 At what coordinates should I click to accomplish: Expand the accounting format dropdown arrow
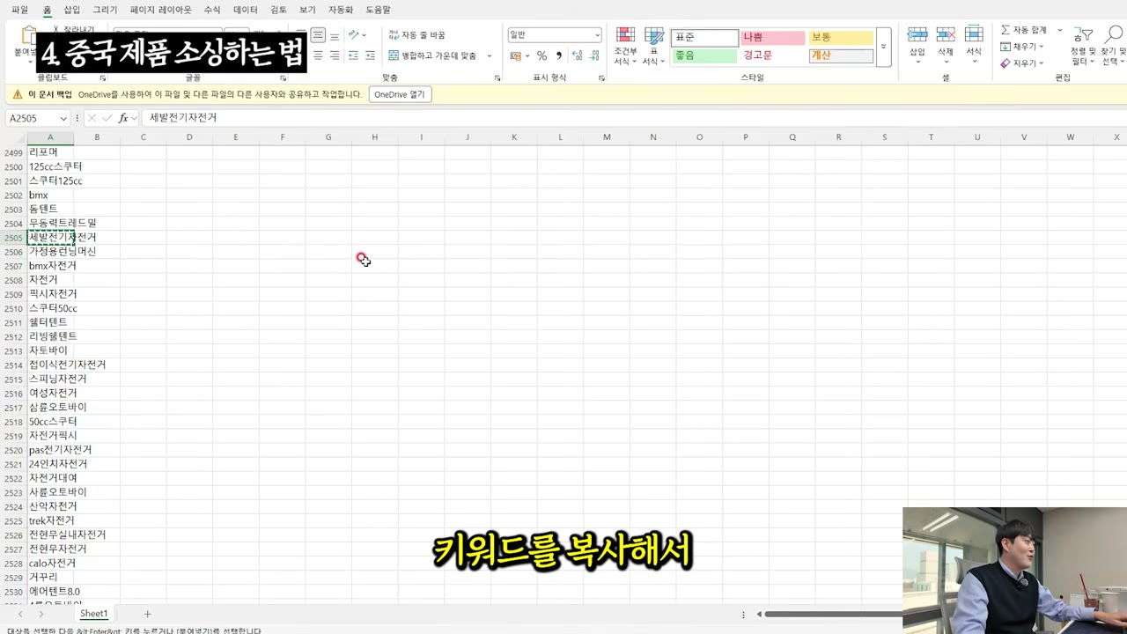(527, 55)
